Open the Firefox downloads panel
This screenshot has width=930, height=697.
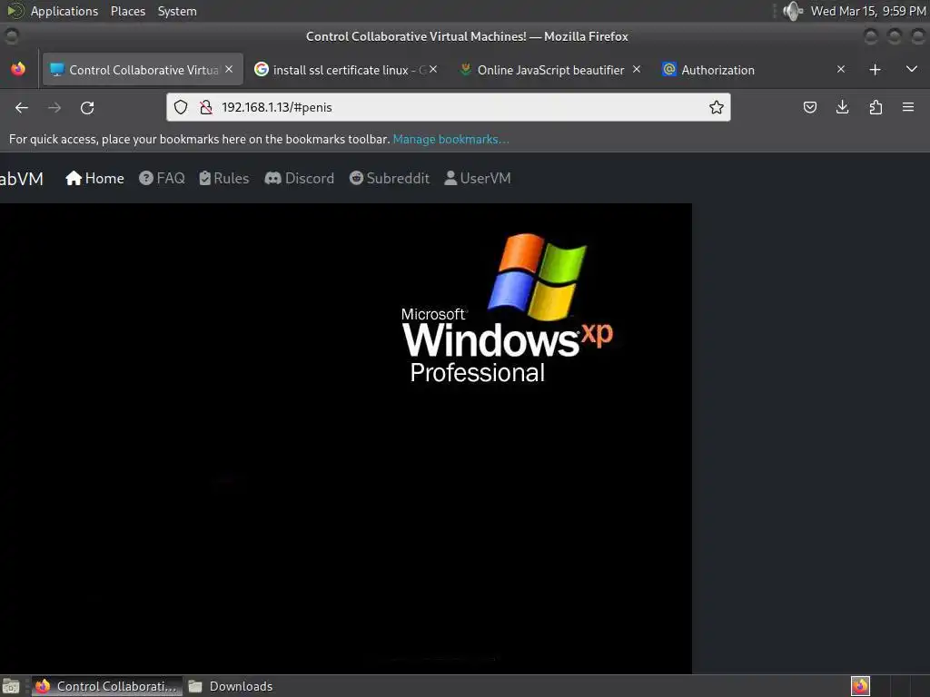coord(842,107)
